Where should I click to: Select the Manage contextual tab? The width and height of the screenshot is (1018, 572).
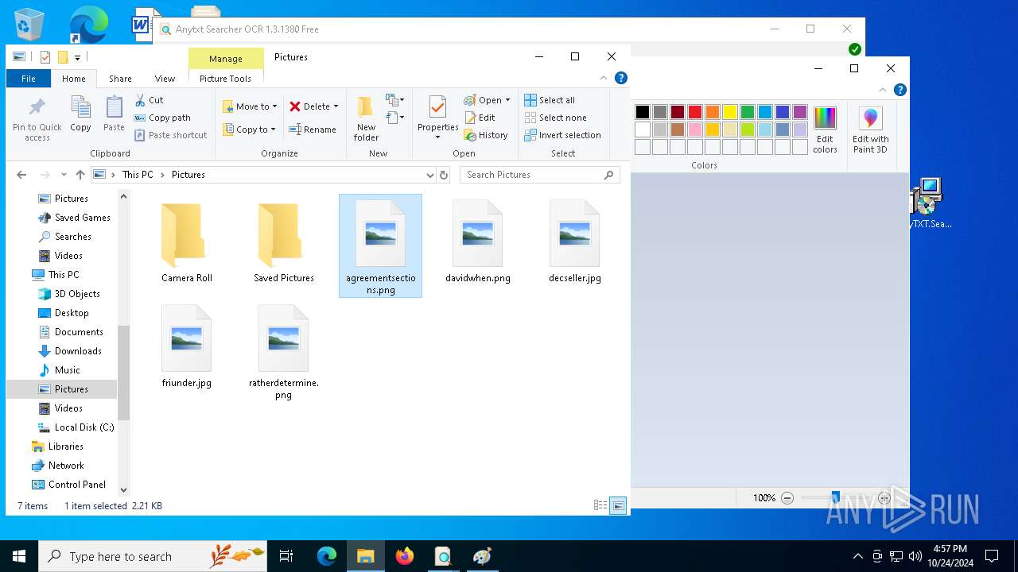(226, 59)
